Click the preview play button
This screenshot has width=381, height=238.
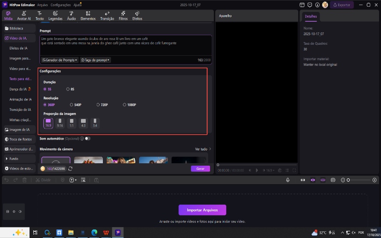pos(257,170)
